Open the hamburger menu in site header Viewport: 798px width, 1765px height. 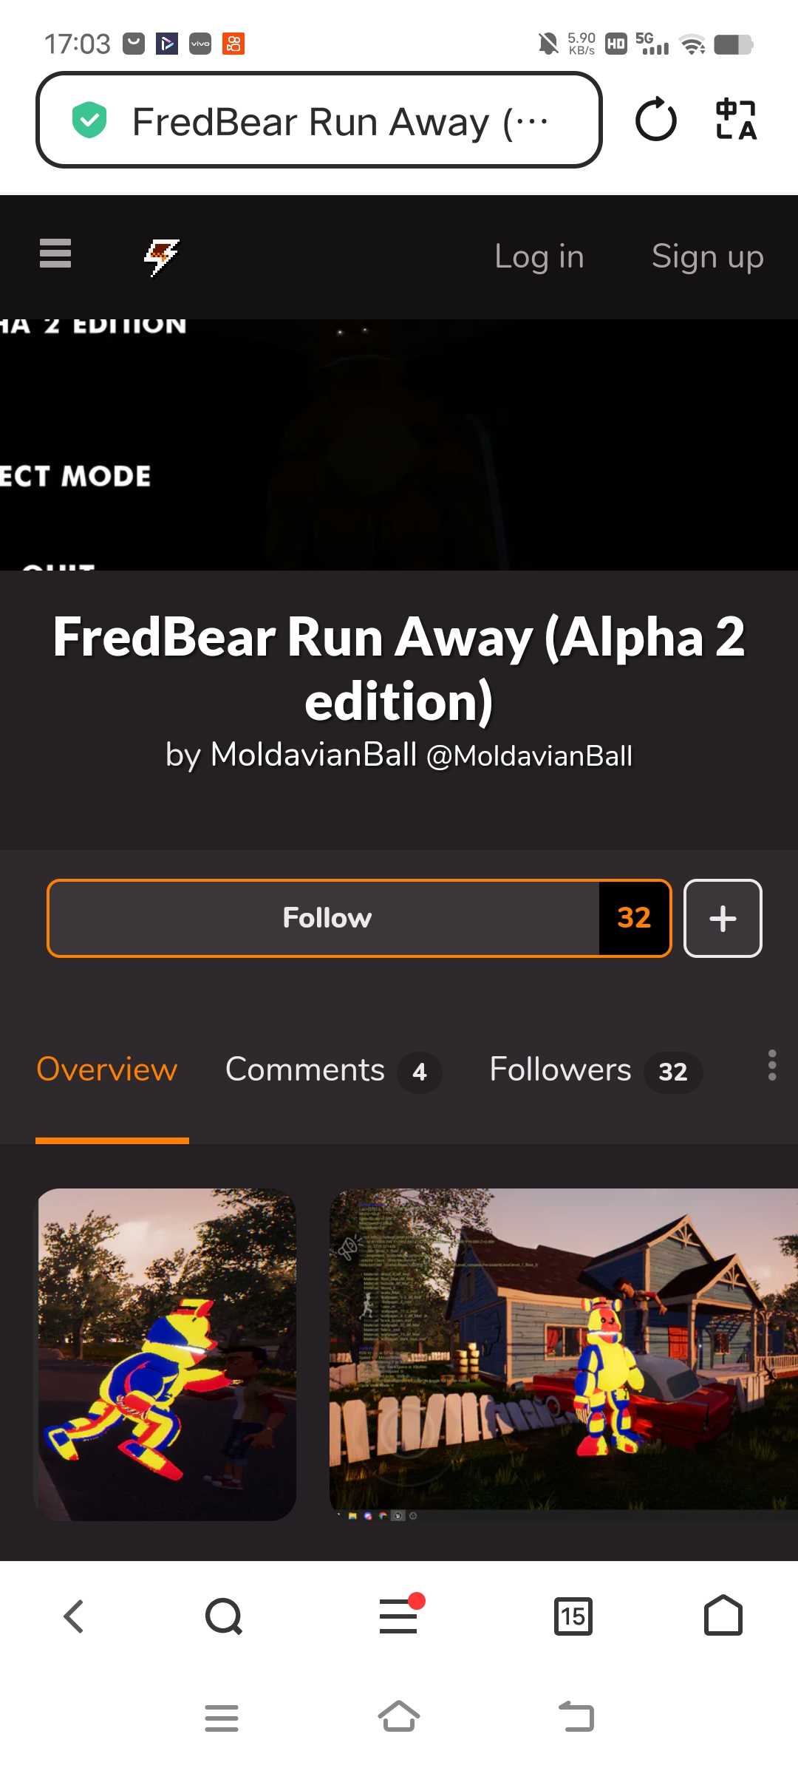(x=55, y=254)
